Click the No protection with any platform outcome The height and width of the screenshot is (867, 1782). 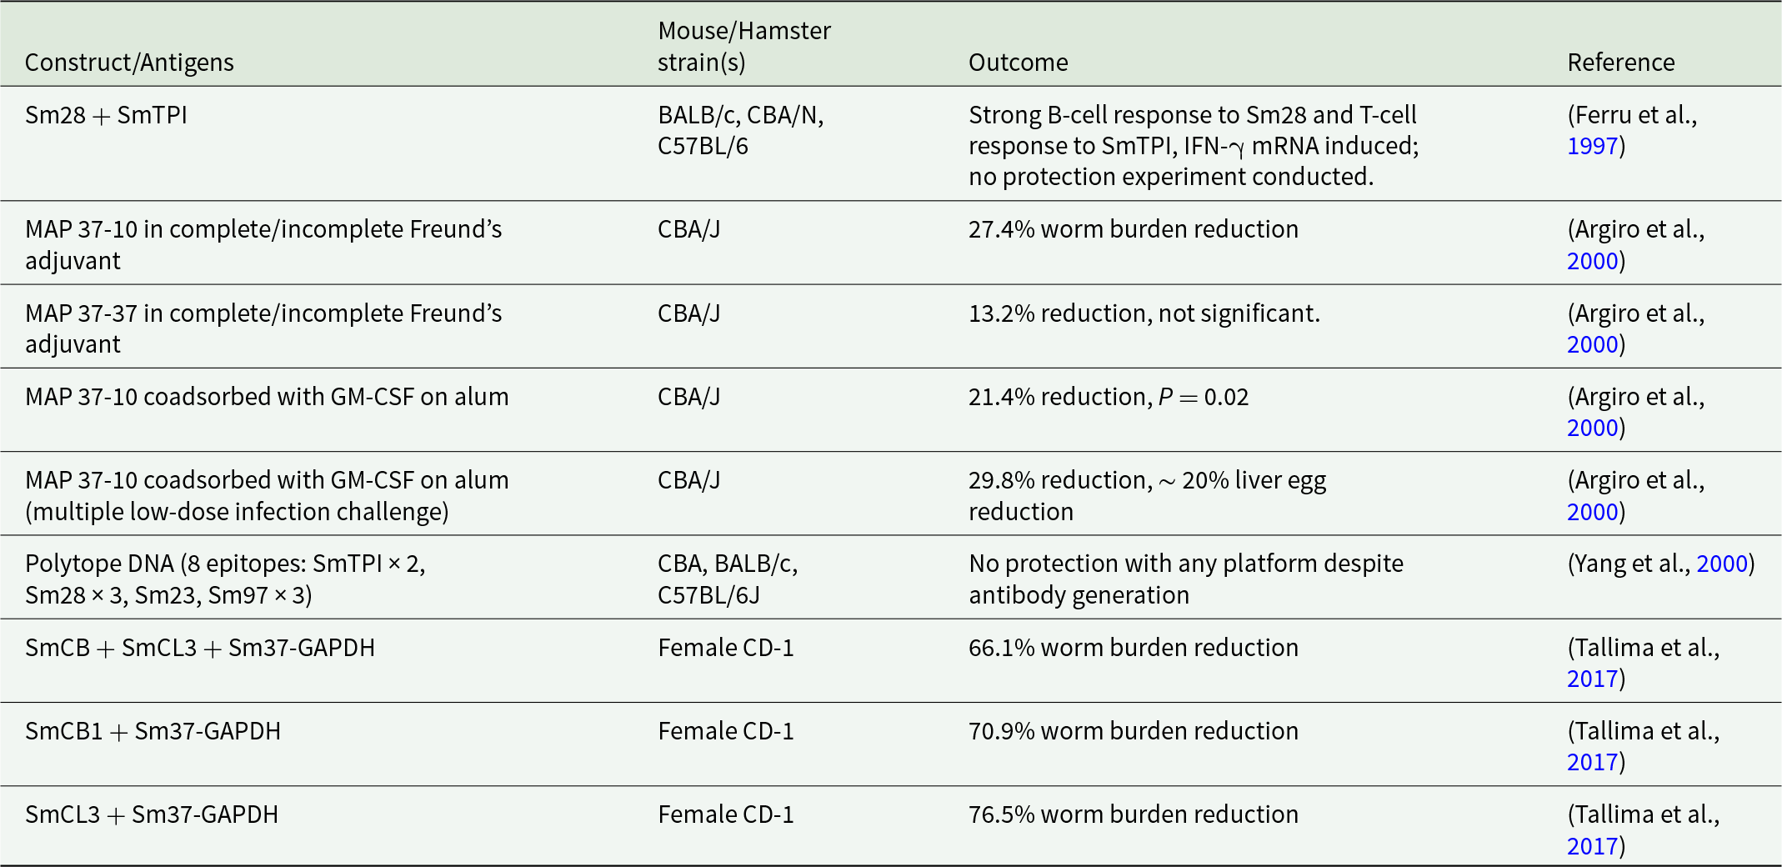point(1185,579)
